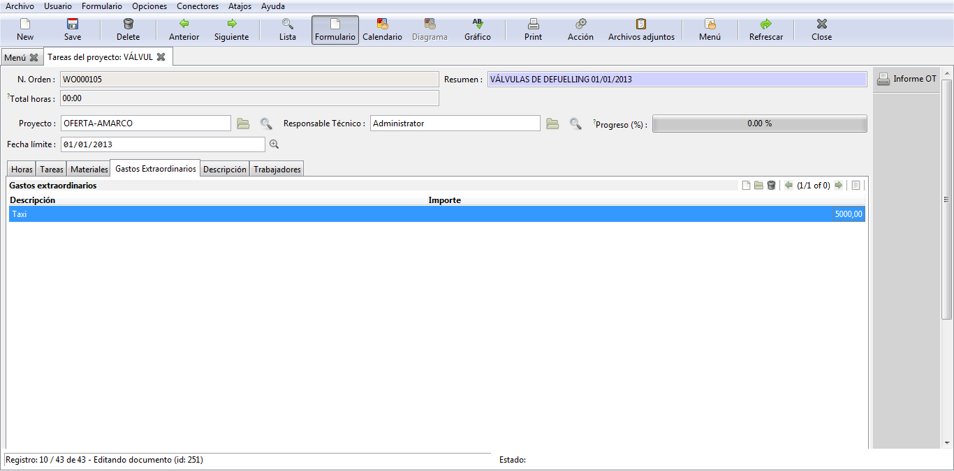Switch to Lista view
954x471 pixels.
[288, 30]
